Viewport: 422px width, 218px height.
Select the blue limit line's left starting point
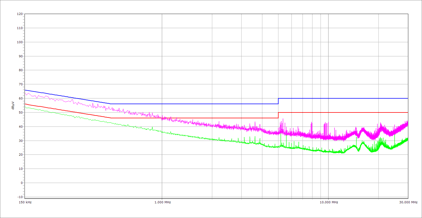(x=25, y=90)
